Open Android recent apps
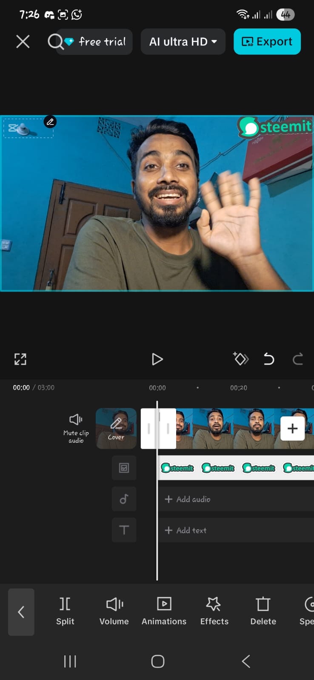 click(x=70, y=661)
